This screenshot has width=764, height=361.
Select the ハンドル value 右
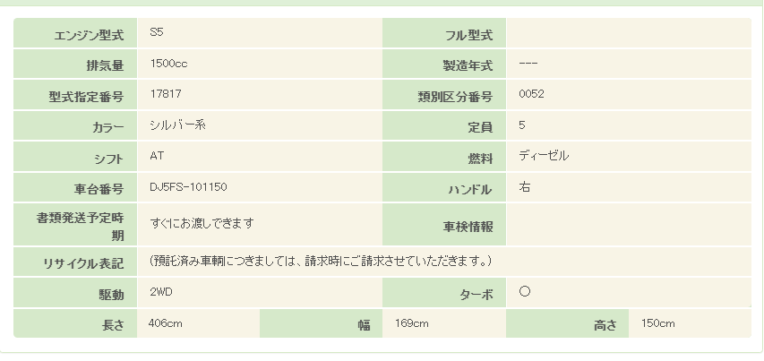tap(524, 187)
